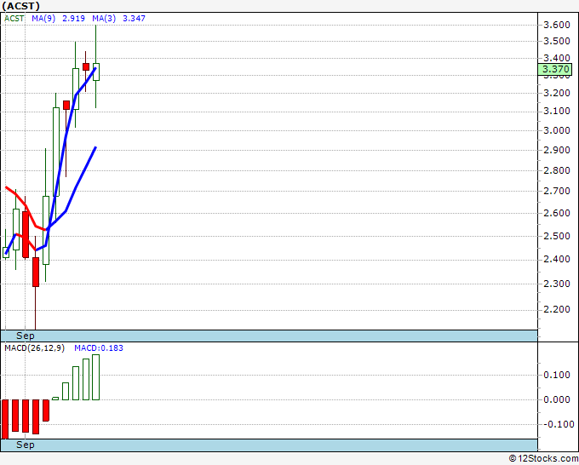Click the MA(9) value 2.919
Screen dimensions: 579x465
pyautogui.click(x=73, y=18)
